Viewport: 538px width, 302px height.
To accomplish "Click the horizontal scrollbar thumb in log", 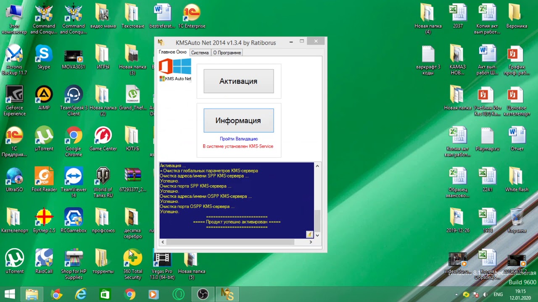I will point(230,242).
